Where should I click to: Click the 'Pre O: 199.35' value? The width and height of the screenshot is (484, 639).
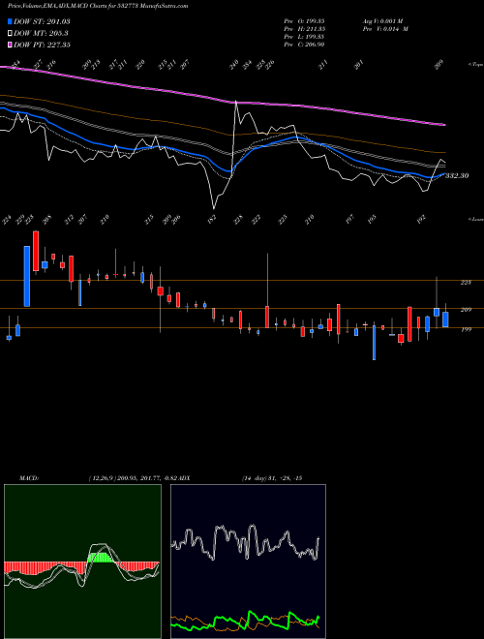click(x=304, y=21)
